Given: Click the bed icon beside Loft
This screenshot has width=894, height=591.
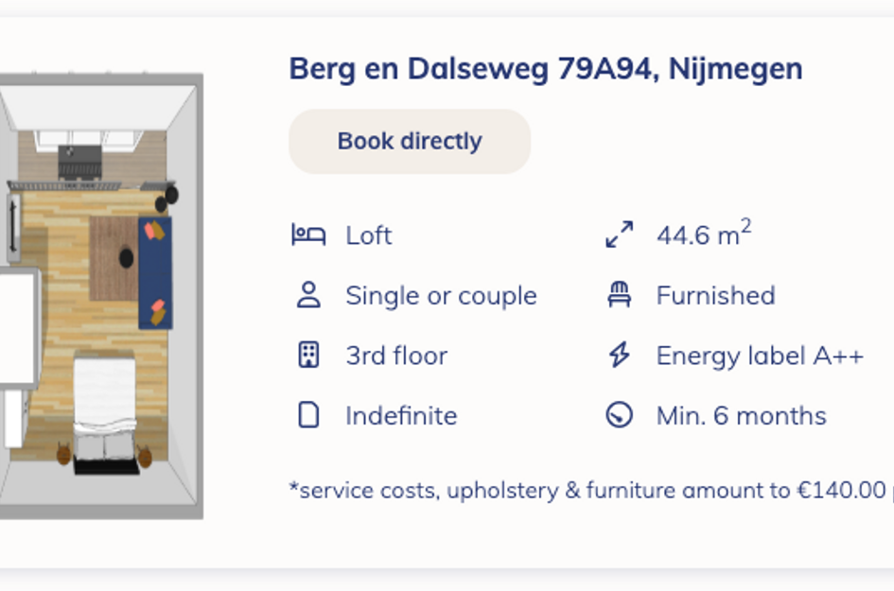Looking at the screenshot, I should (308, 235).
